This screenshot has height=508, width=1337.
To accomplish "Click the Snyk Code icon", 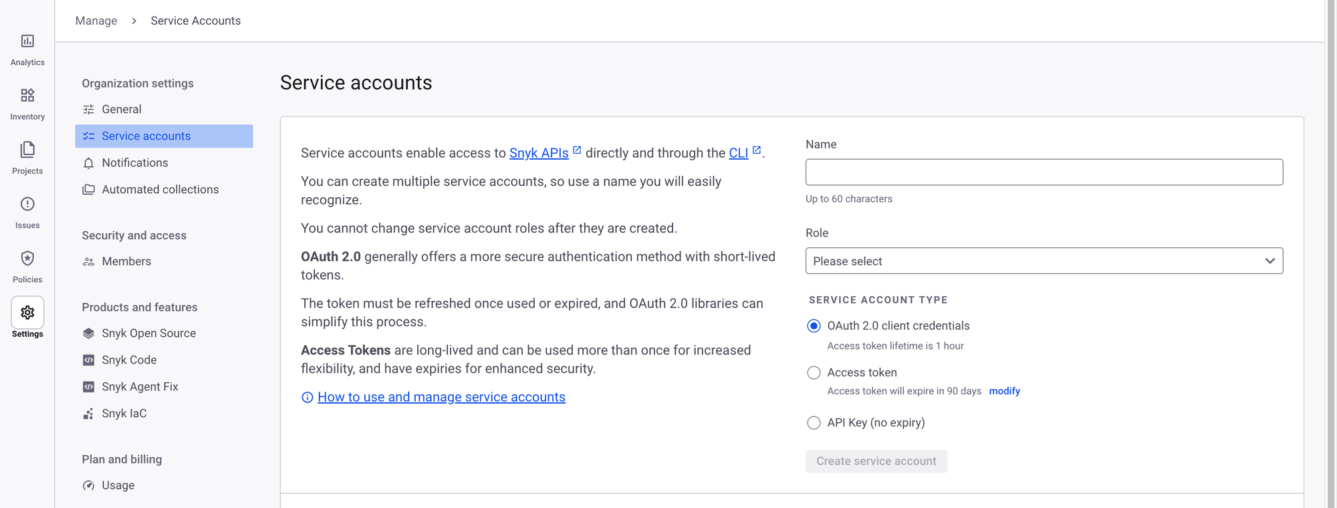I will pyautogui.click(x=88, y=360).
